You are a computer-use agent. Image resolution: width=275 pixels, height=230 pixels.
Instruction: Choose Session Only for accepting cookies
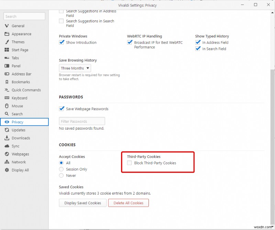click(x=61, y=169)
